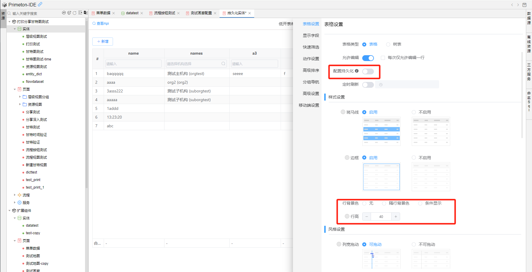This screenshot has width=532, height=272.
Task: Click the AI assistant icon in resource toolbar
Action: (x=64, y=13)
